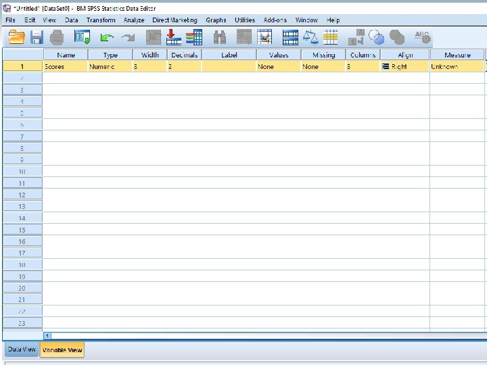Open the Recall recently used dialogs icon
The width and height of the screenshot is (487, 365).
click(82, 37)
